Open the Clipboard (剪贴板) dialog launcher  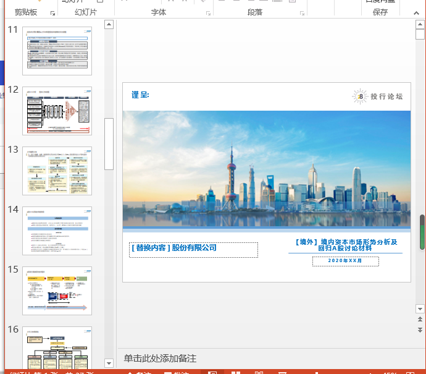click(x=52, y=13)
